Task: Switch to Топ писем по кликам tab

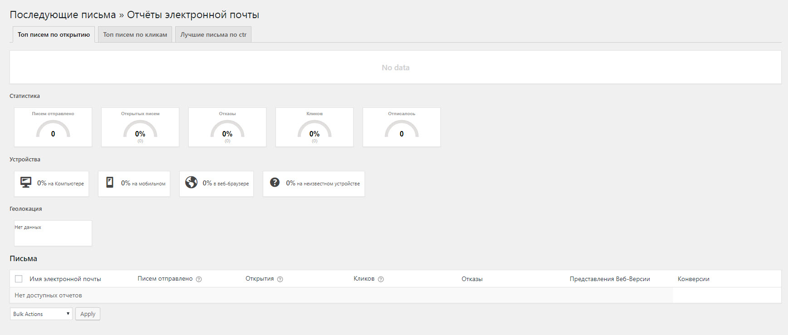Action: pyautogui.click(x=135, y=34)
